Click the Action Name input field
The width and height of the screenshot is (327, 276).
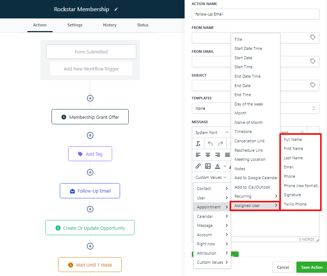[x=255, y=14]
